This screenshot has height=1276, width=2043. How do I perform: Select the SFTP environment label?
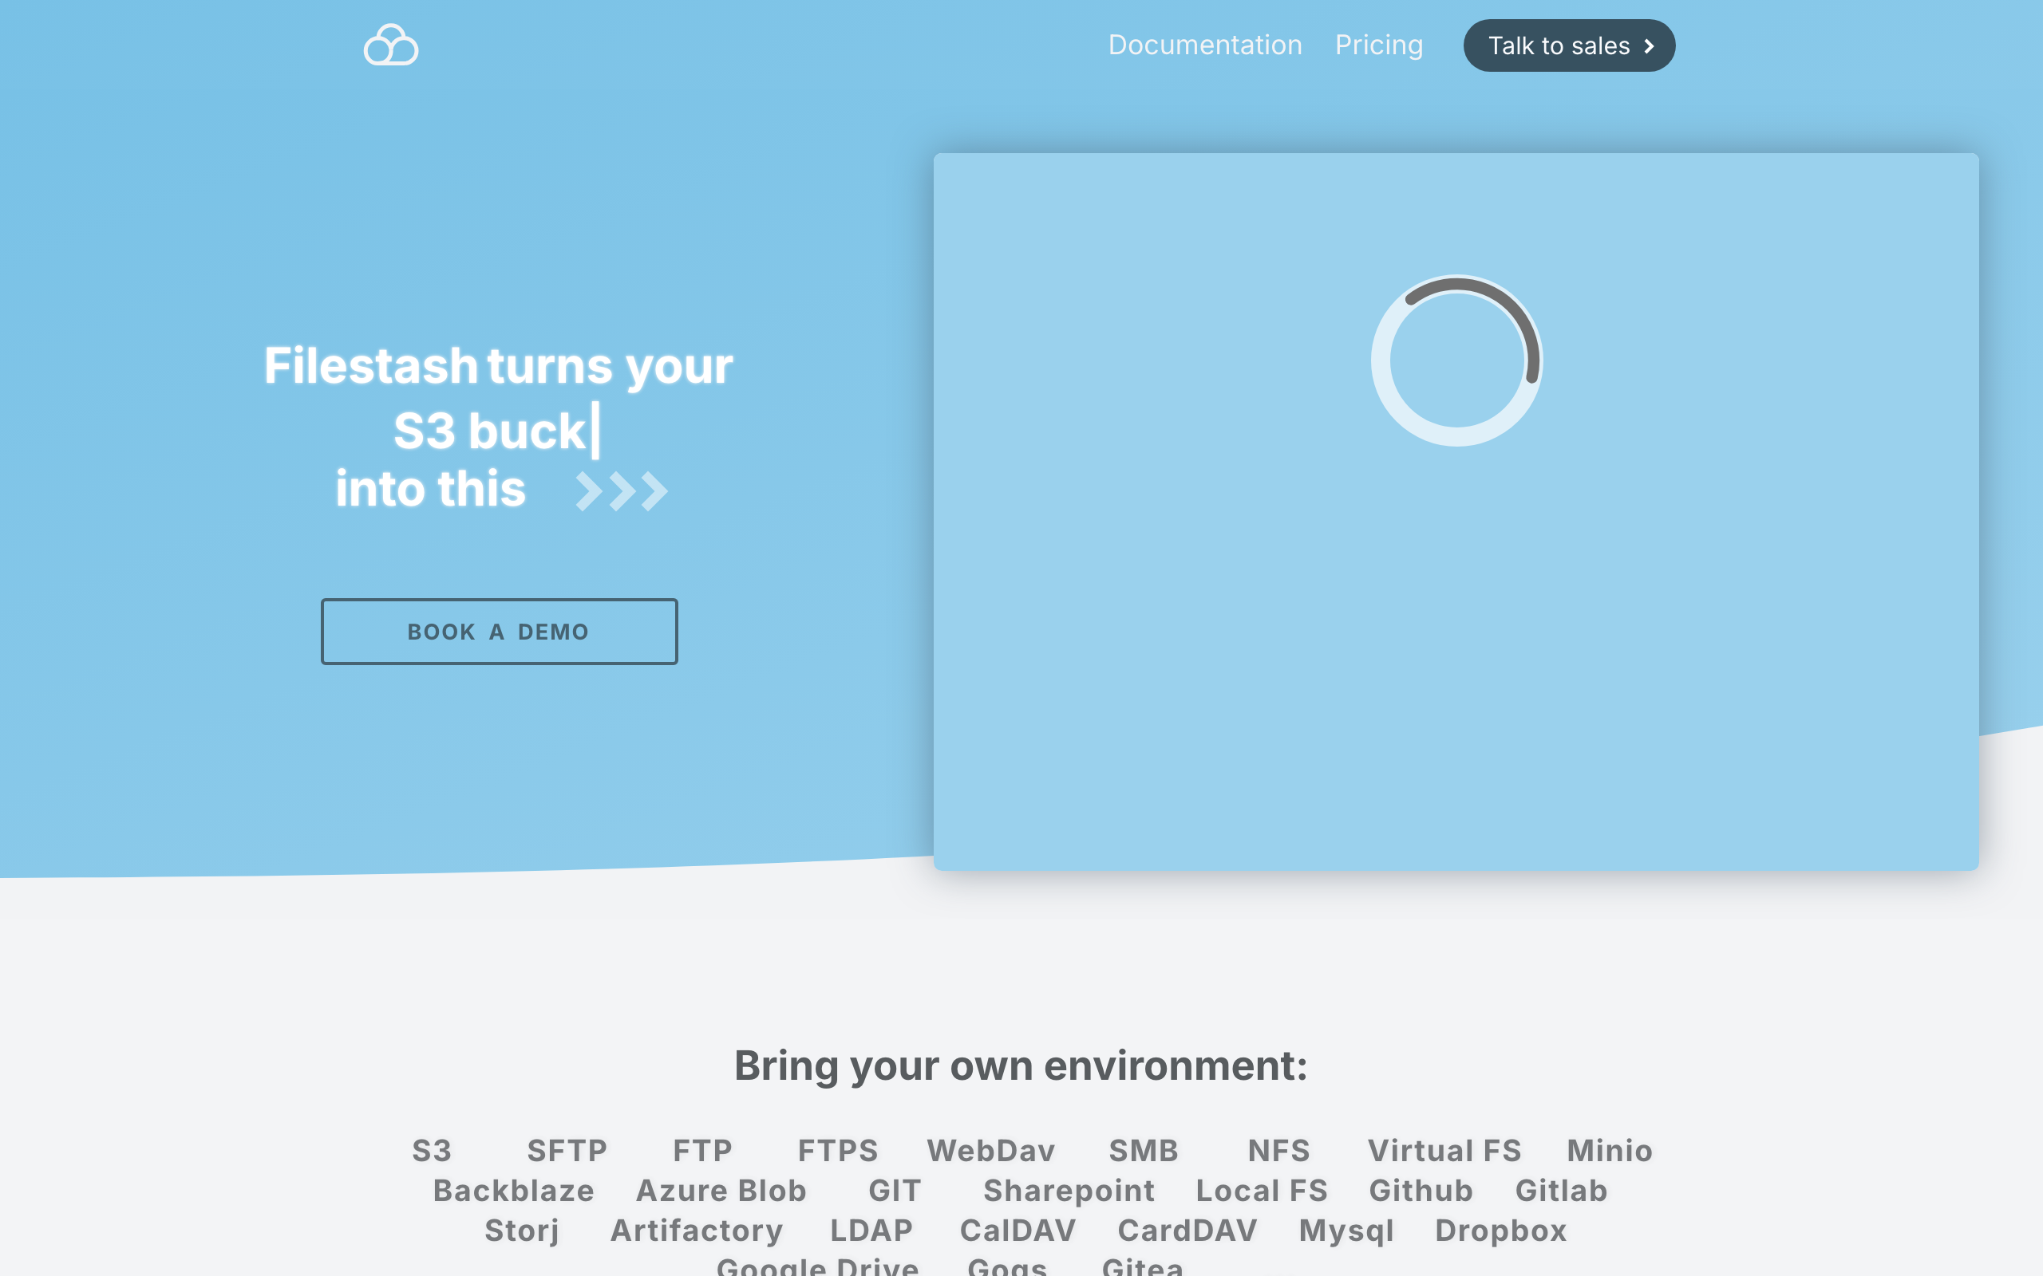coord(567,1150)
